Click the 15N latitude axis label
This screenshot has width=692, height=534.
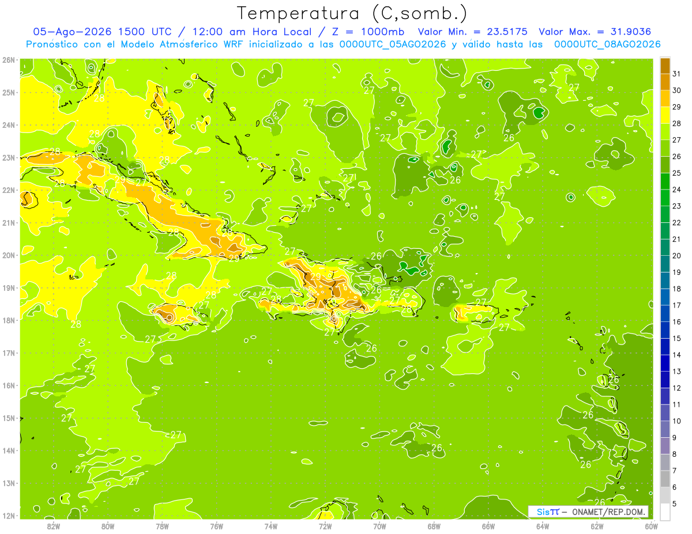[x=9, y=418]
